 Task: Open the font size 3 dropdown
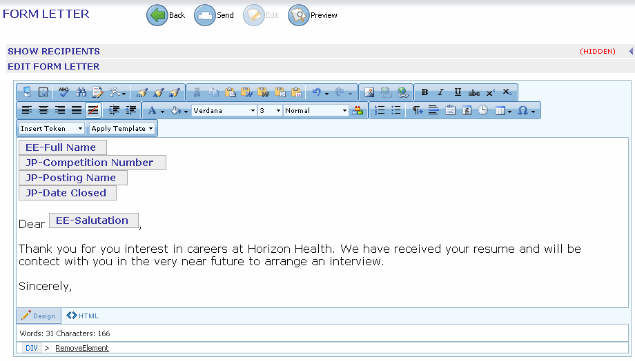[x=270, y=110]
